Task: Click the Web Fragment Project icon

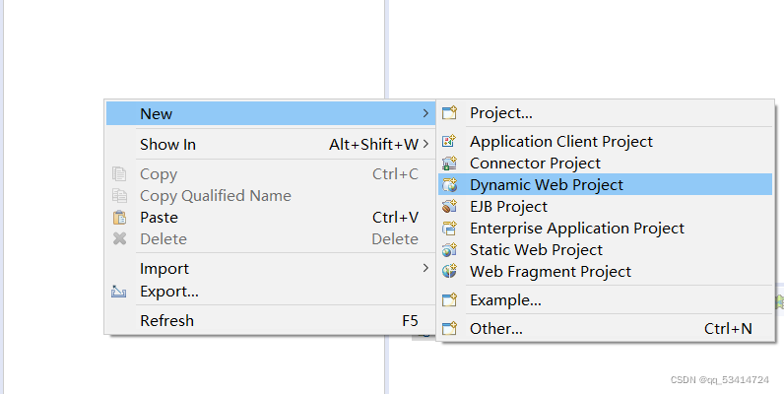Action: coord(449,271)
